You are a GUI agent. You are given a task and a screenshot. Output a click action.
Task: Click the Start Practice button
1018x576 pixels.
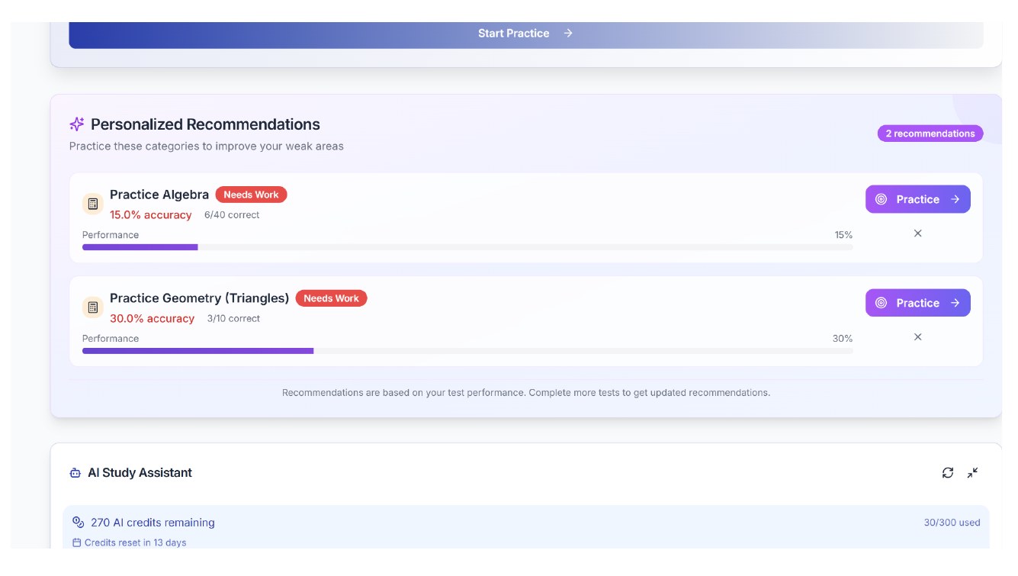(x=525, y=34)
